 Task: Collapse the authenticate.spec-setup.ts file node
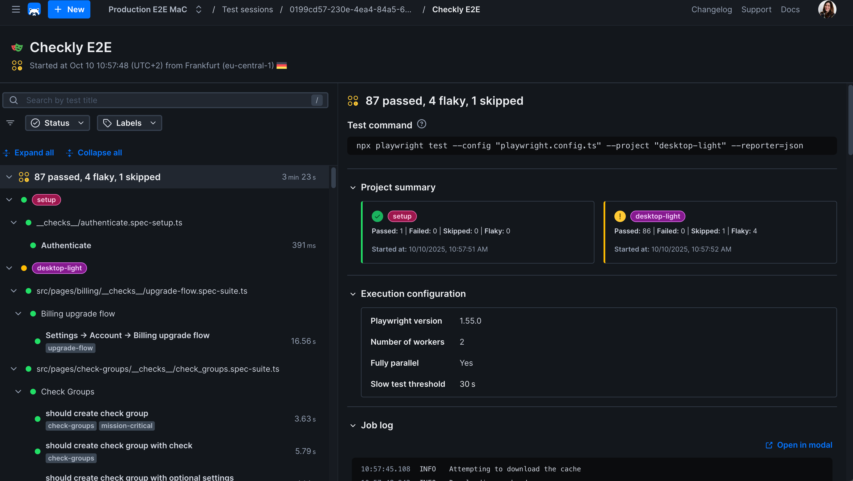pyautogui.click(x=14, y=223)
